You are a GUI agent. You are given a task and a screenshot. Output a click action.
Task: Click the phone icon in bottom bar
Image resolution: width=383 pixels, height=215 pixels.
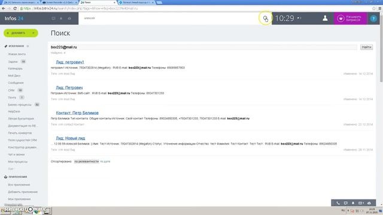click(x=338, y=203)
